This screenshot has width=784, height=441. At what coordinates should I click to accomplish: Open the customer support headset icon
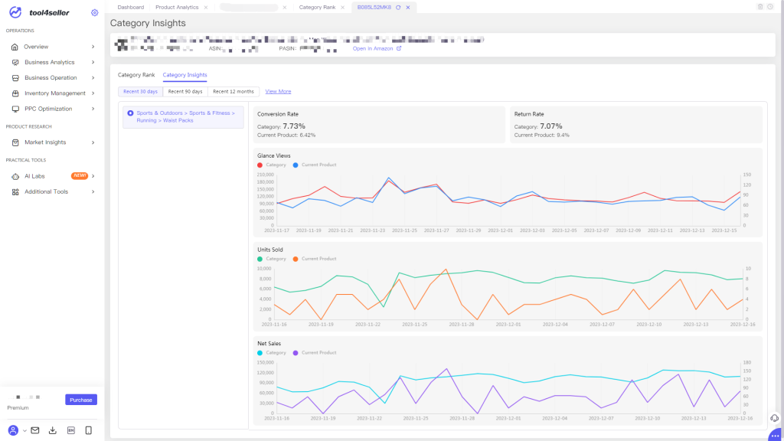[774, 418]
